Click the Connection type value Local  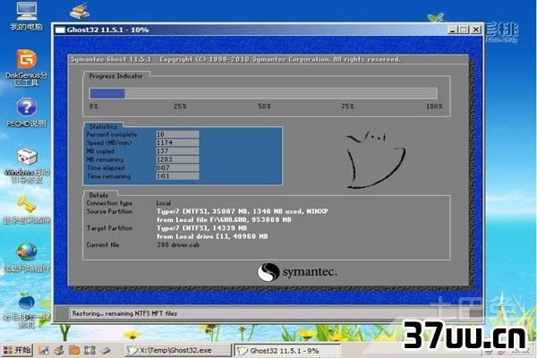[164, 203]
